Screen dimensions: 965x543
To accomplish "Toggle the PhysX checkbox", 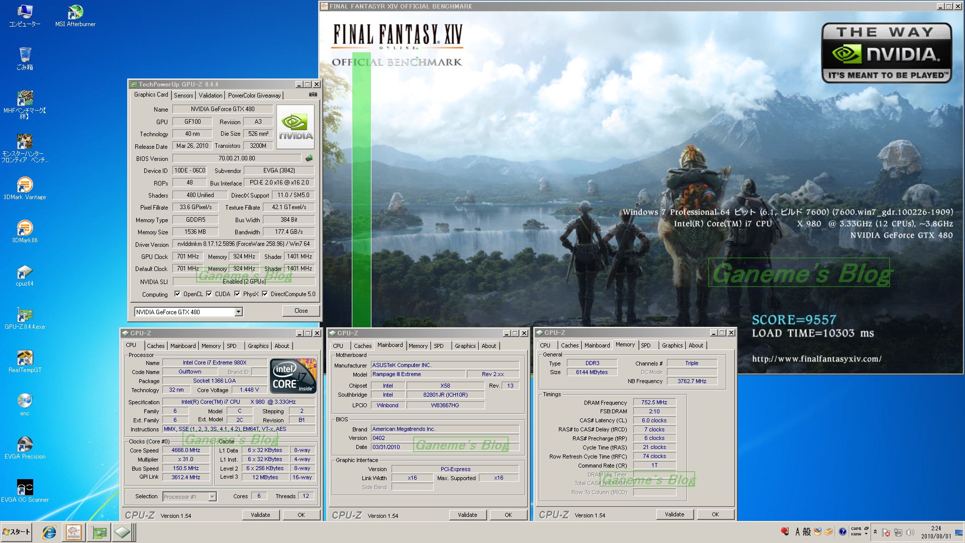I will (x=237, y=294).
